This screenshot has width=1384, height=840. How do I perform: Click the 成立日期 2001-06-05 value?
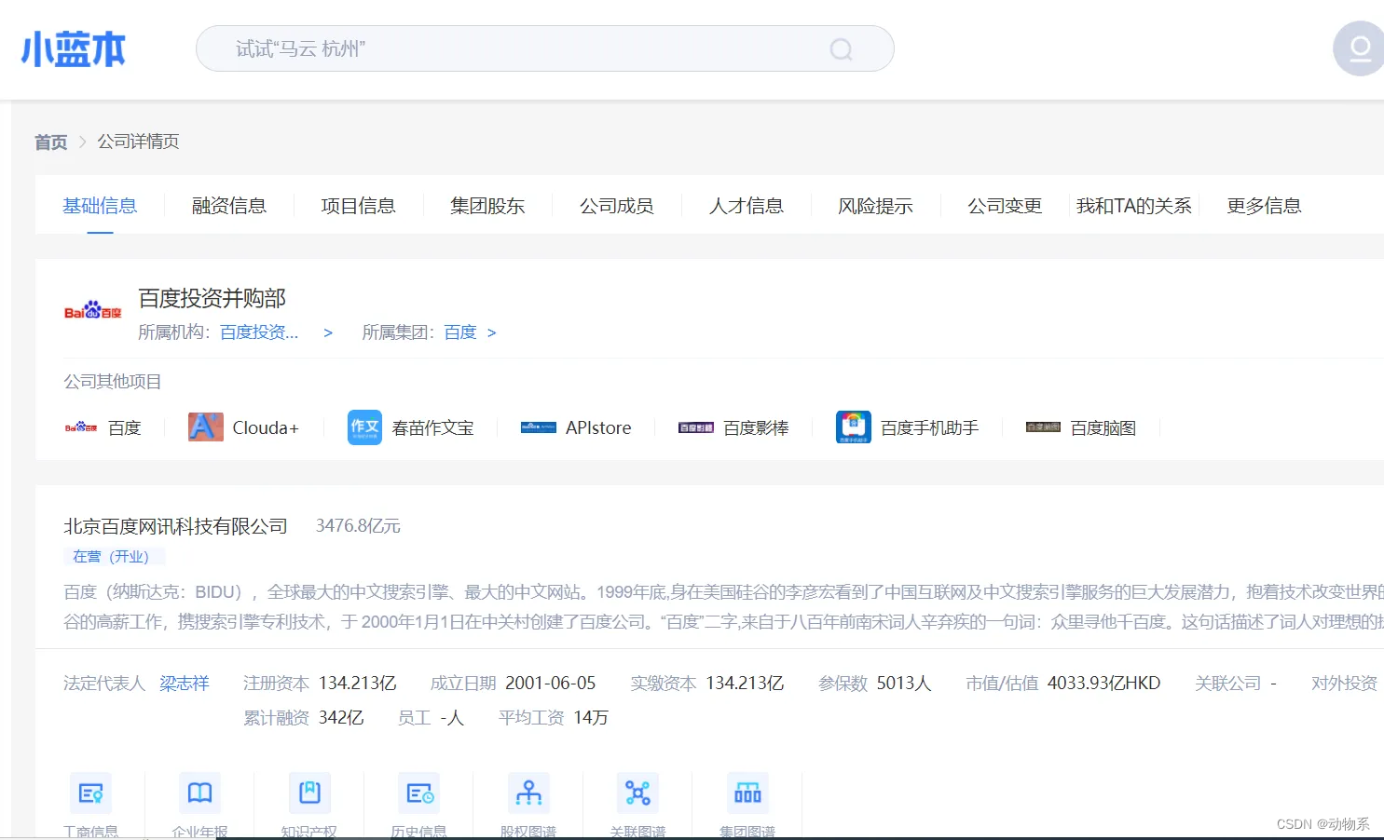click(551, 684)
